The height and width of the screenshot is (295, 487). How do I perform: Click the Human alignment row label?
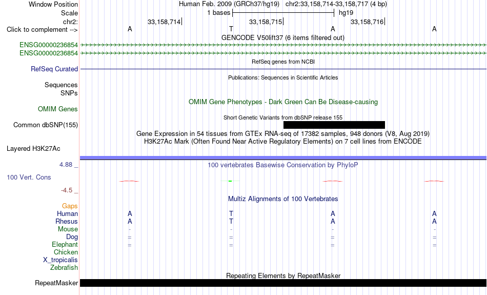click(67, 214)
